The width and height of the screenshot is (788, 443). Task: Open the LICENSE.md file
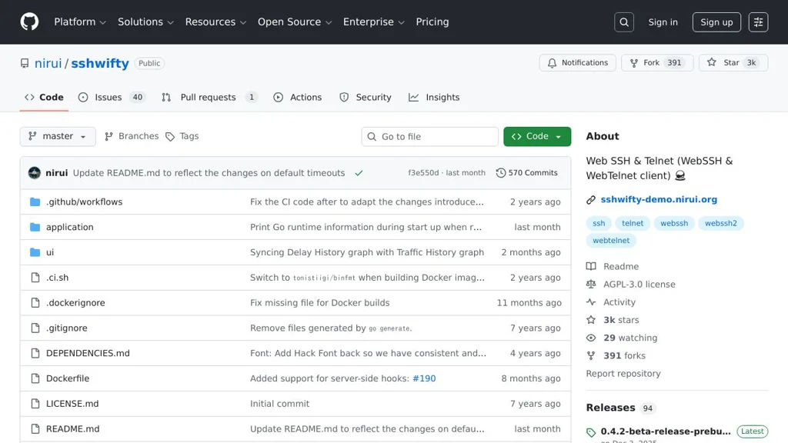[x=72, y=403]
